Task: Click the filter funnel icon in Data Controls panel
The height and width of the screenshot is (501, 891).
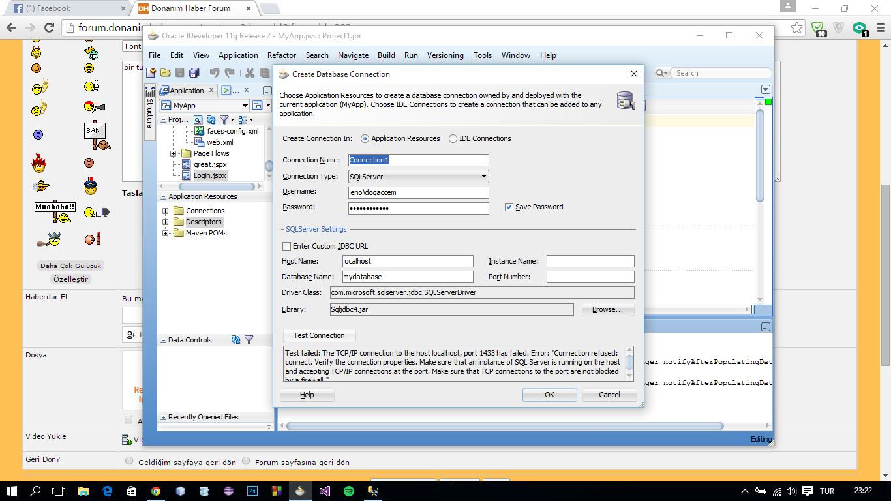Action: click(x=249, y=340)
